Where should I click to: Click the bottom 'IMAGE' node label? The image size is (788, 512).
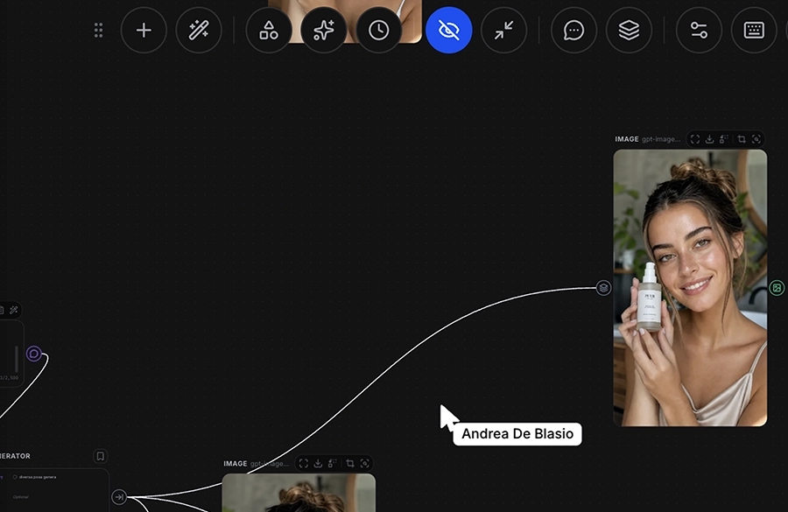236,463
